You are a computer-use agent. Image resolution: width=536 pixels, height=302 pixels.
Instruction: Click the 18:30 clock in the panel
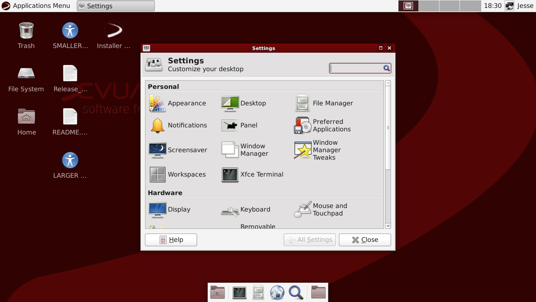(x=493, y=6)
